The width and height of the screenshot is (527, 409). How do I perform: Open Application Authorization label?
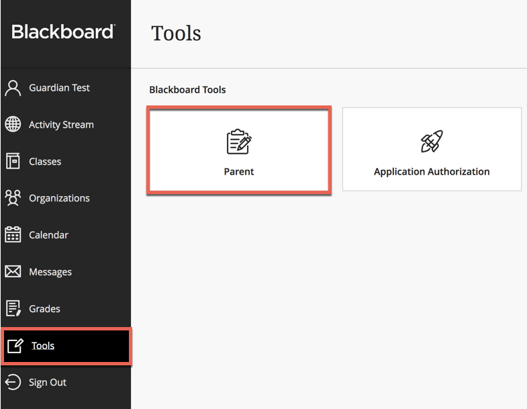(x=432, y=172)
